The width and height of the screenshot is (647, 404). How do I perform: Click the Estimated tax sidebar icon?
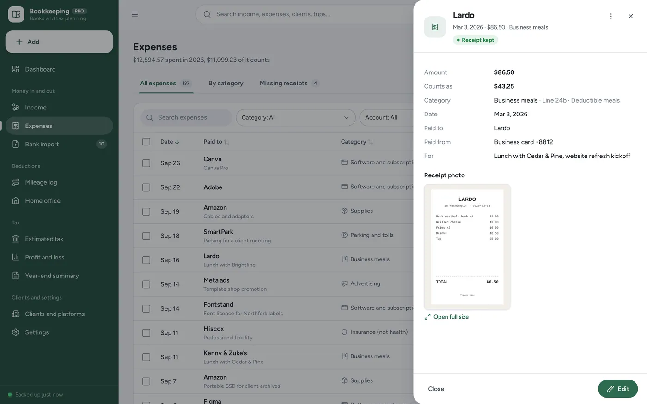16,239
